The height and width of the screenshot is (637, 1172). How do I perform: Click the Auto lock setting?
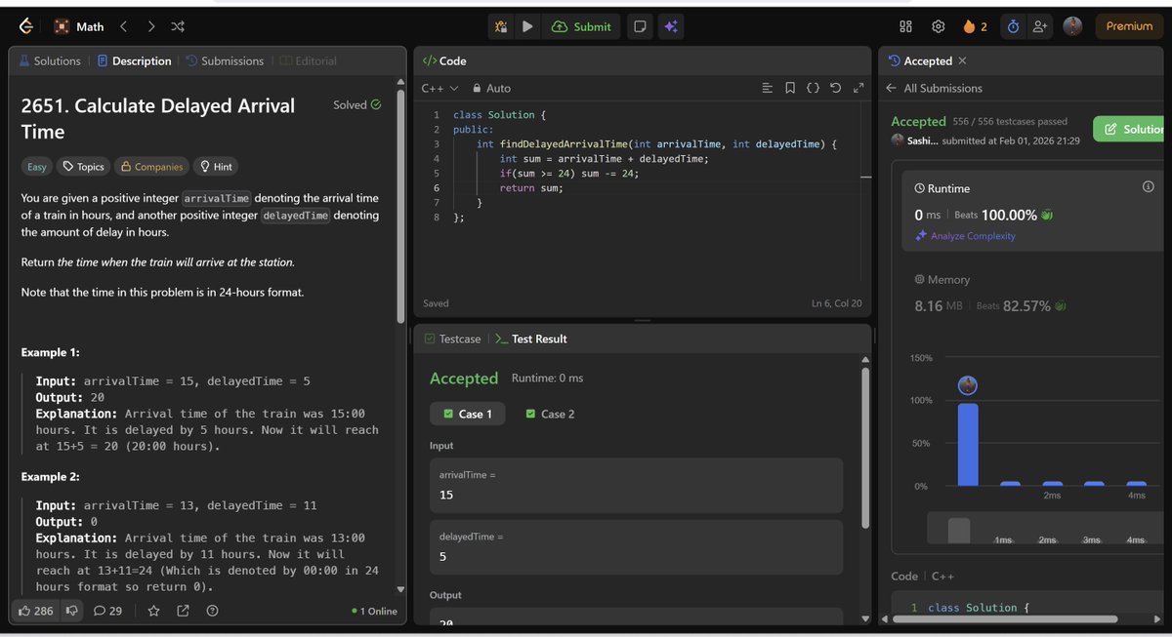tap(491, 88)
